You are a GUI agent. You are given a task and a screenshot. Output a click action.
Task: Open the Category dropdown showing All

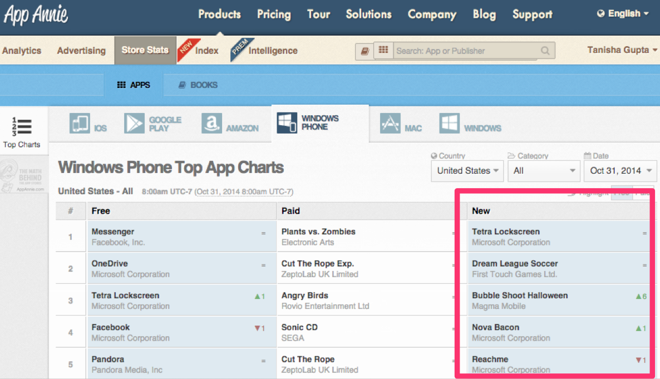[543, 170]
